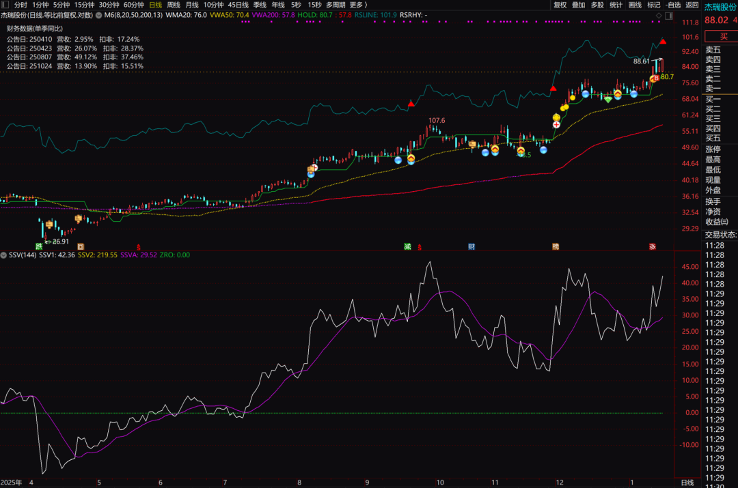
Task: Click the 返回 back button
Action: coord(692,5)
